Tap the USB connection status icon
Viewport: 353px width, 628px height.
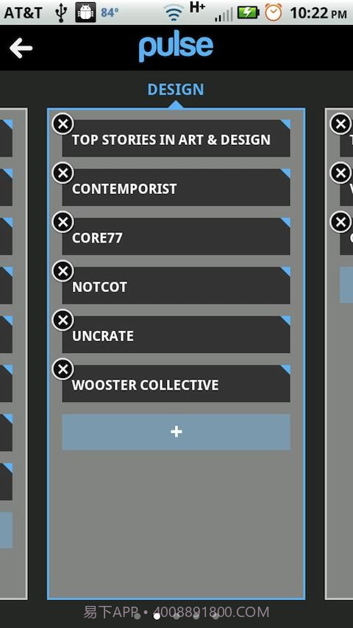click(x=61, y=13)
